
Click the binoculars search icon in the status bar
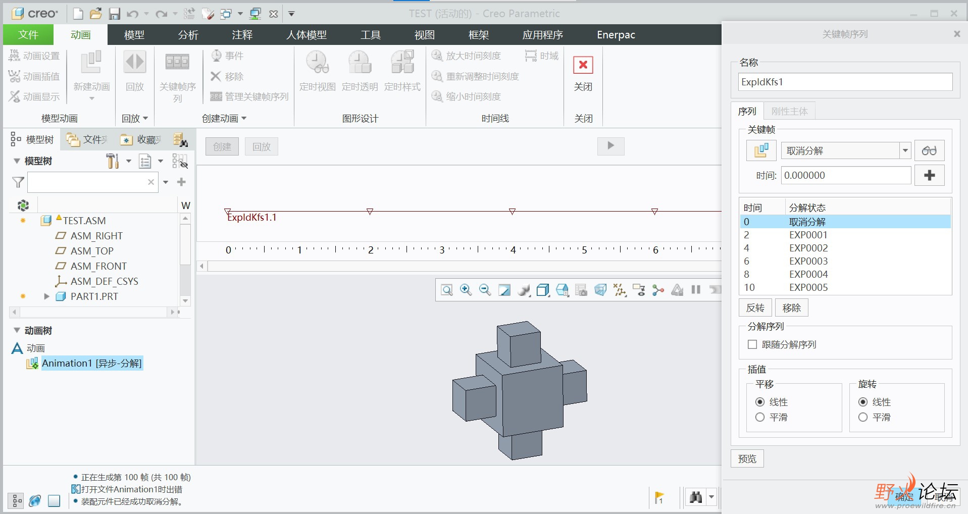[x=696, y=497]
